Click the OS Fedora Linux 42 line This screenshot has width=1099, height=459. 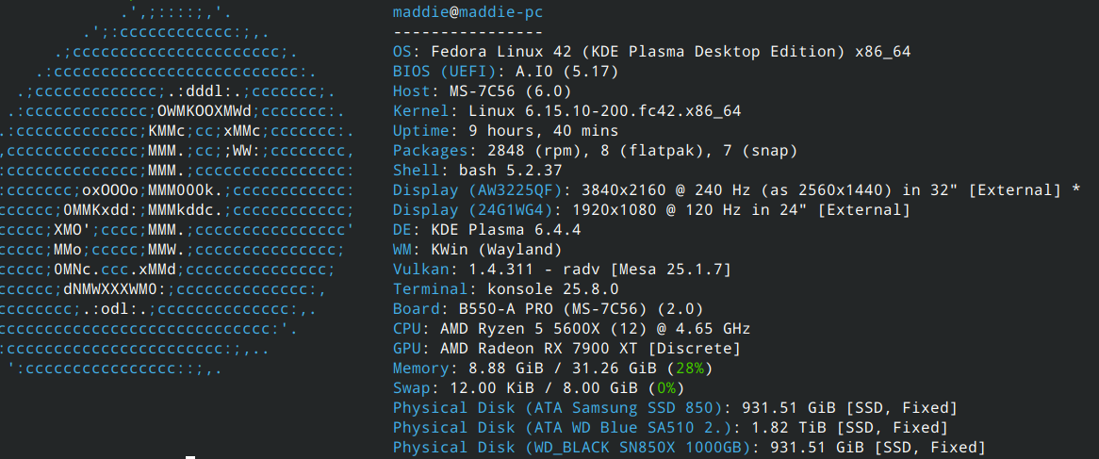(651, 52)
